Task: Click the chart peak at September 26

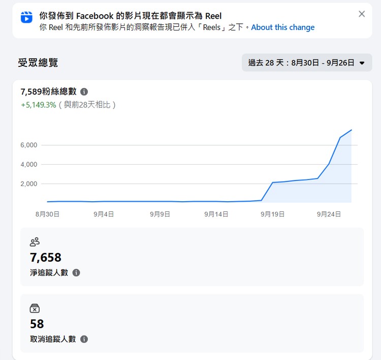Action: pos(352,130)
